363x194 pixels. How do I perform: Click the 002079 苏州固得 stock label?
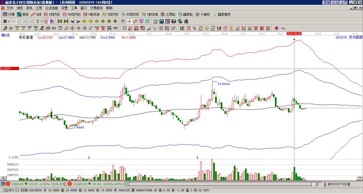[349, 38]
